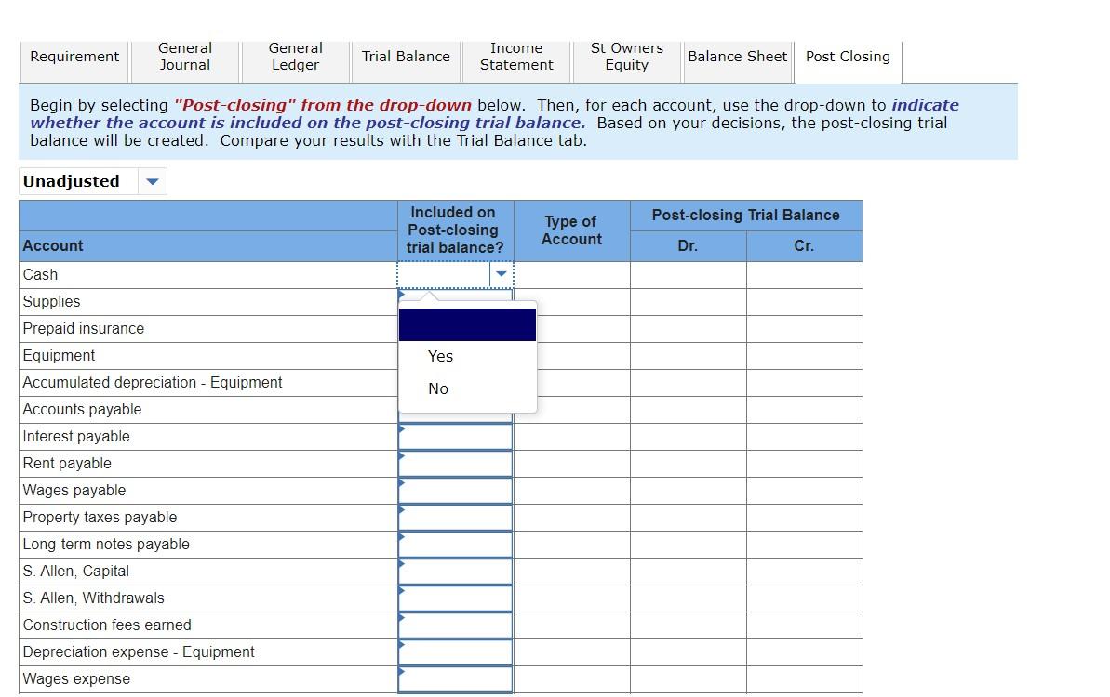Viewport: 1110px width, 697px height.
Task: Select "Yes" in the Cash dropdown
Action: 440,355
